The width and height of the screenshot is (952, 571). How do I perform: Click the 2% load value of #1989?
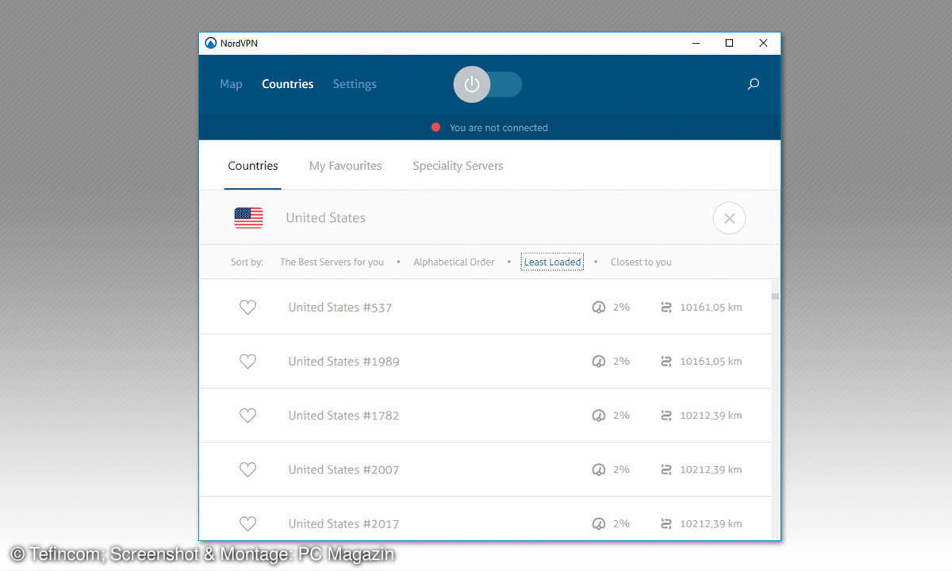pos(621,361)
